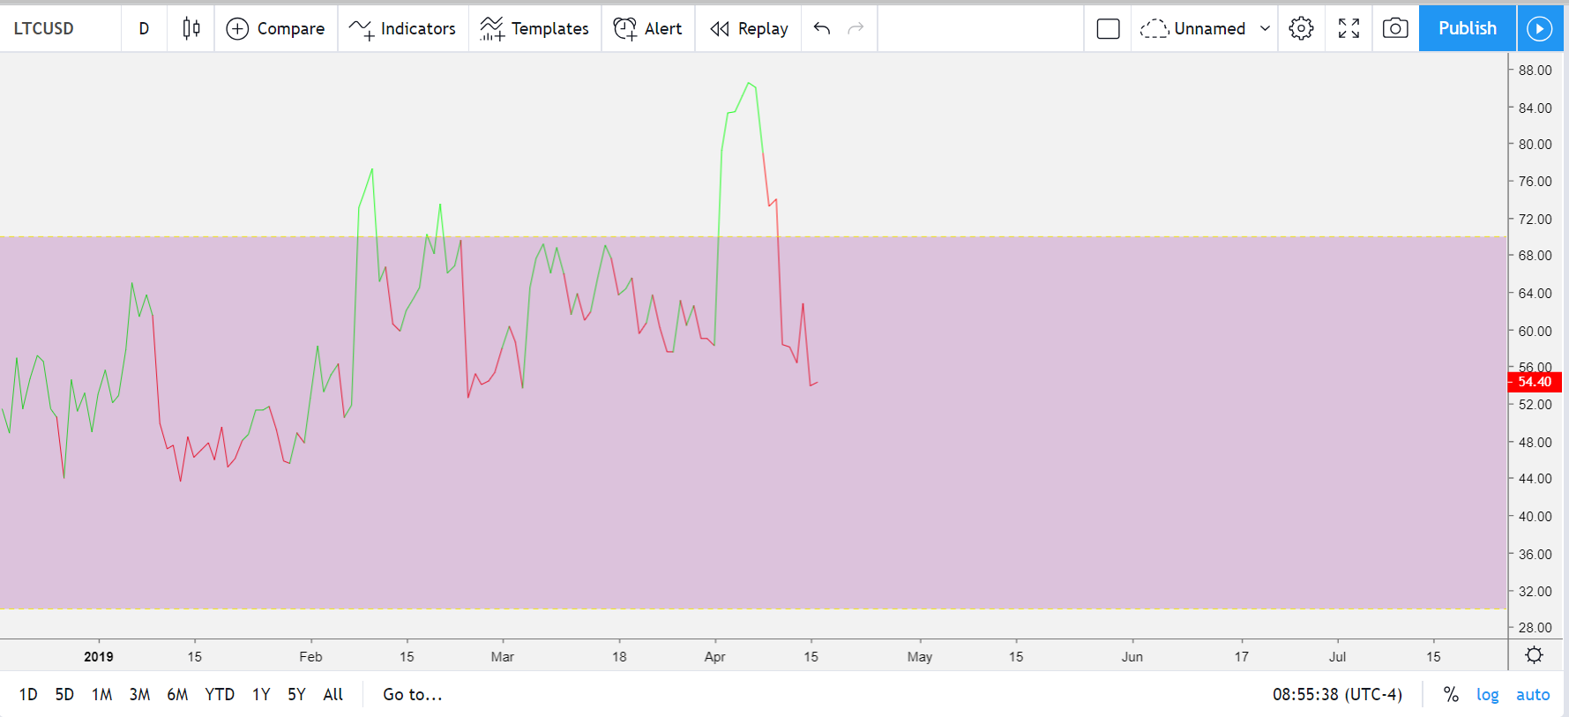Publish the chart idea
This screenshot has height=717, width=1569.
[1468, 28]
